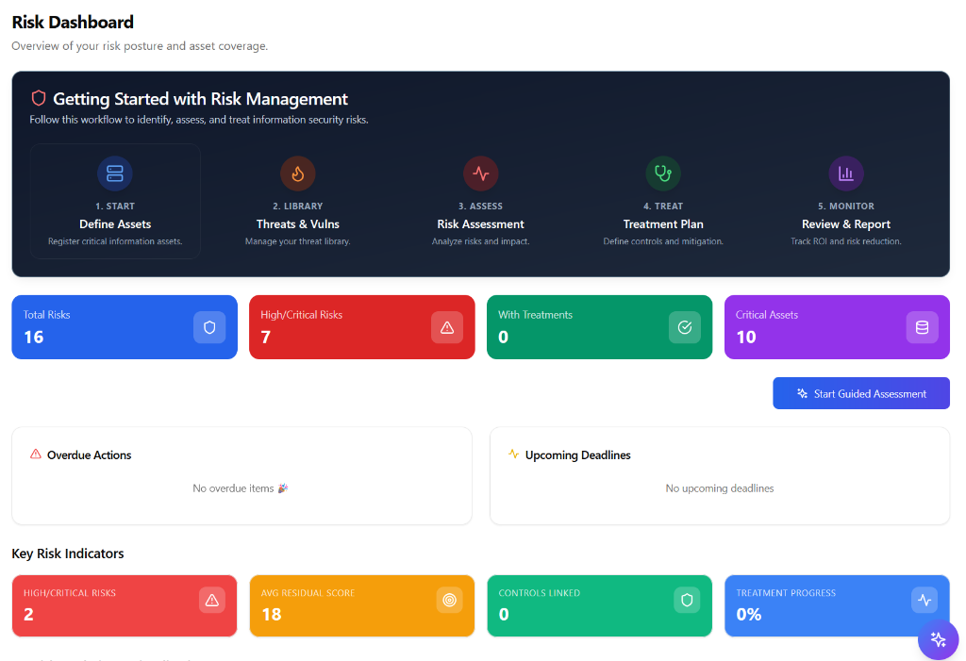Click the warning icon beside Overdue Actions
The height and width of the screenshot is (661, 966).
(x=36, y=454)
